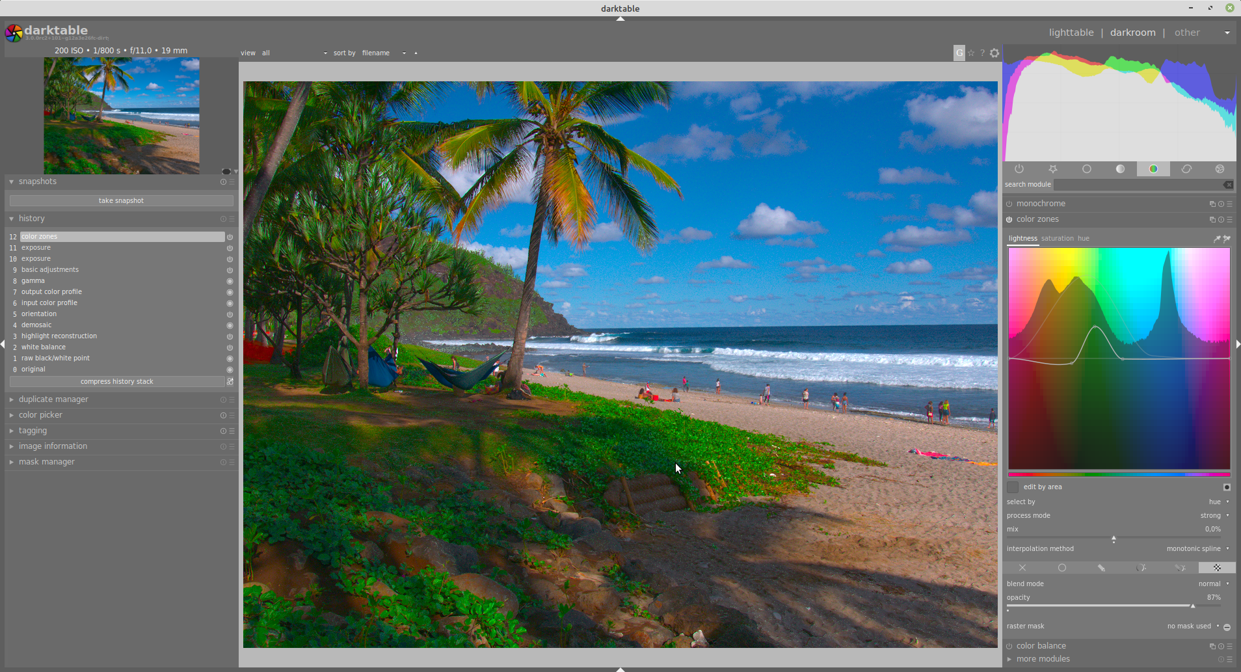Image resolution: width=1241 pixels, height=672 pixels.
Task: Open the global preferences gear icon
Action: point(994,53)
